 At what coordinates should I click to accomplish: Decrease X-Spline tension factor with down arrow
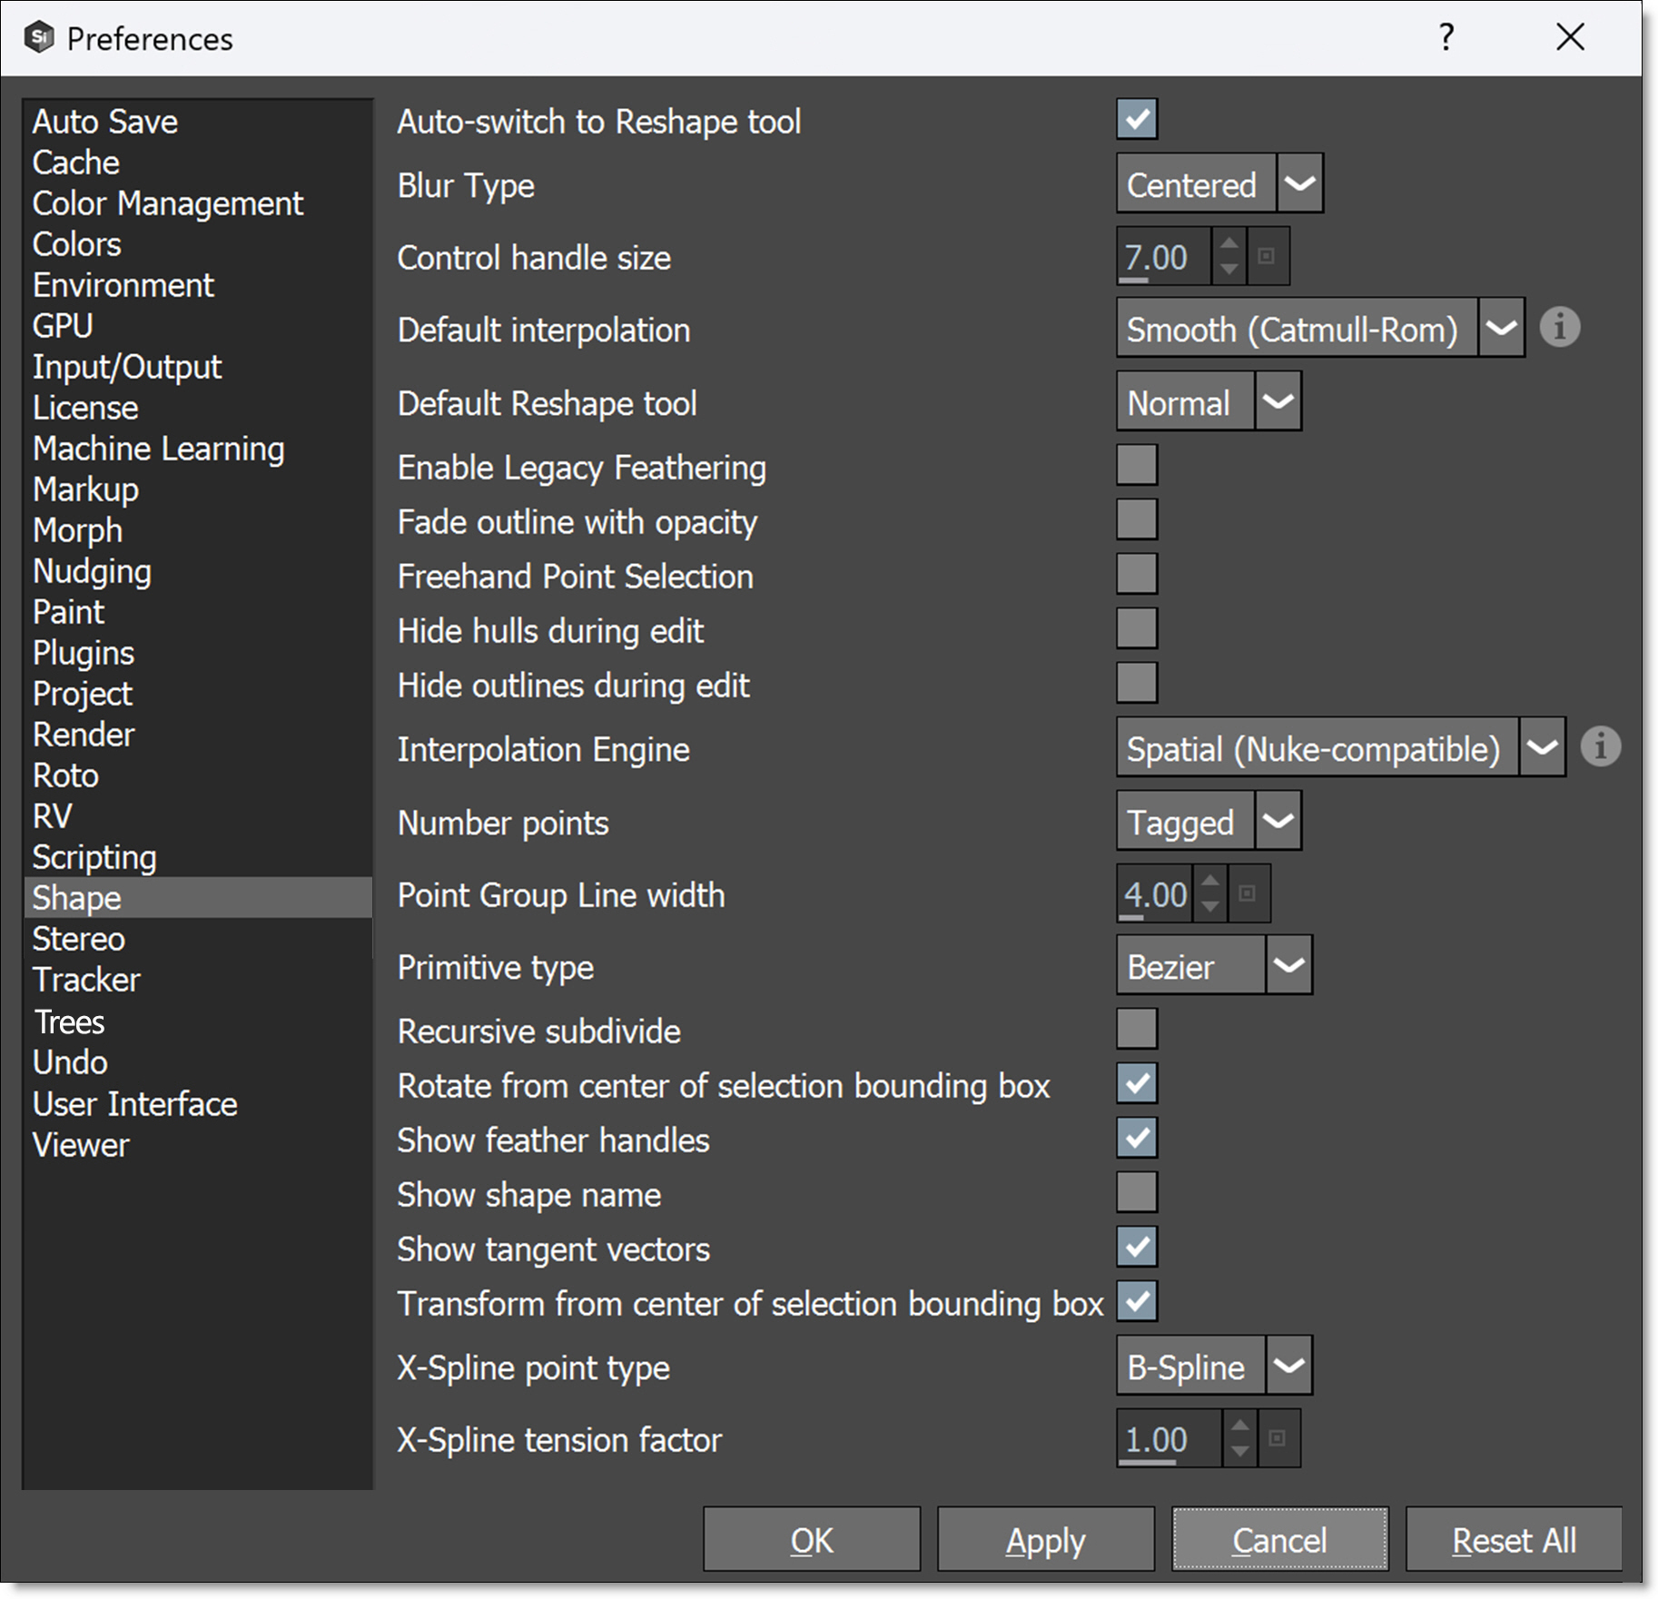click(1239, 1451)
